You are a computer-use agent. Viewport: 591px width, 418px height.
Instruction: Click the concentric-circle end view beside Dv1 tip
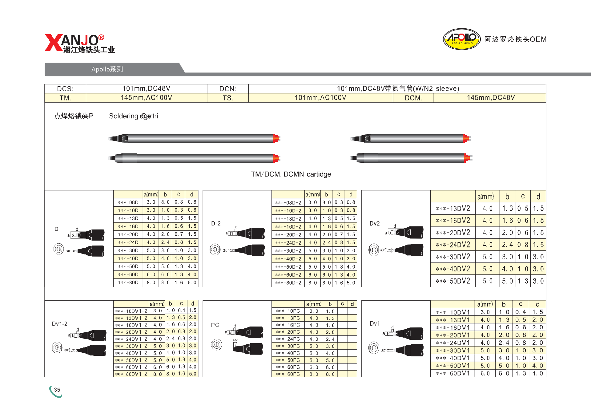(x=374, y=348)
